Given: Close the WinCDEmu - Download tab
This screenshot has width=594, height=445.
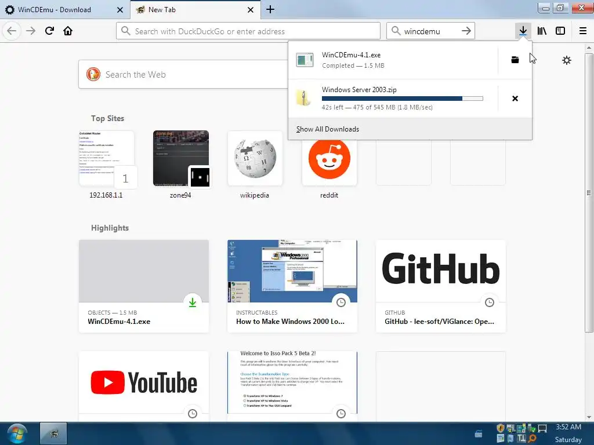Looking at the screenshot, I should tap(120, 10).
